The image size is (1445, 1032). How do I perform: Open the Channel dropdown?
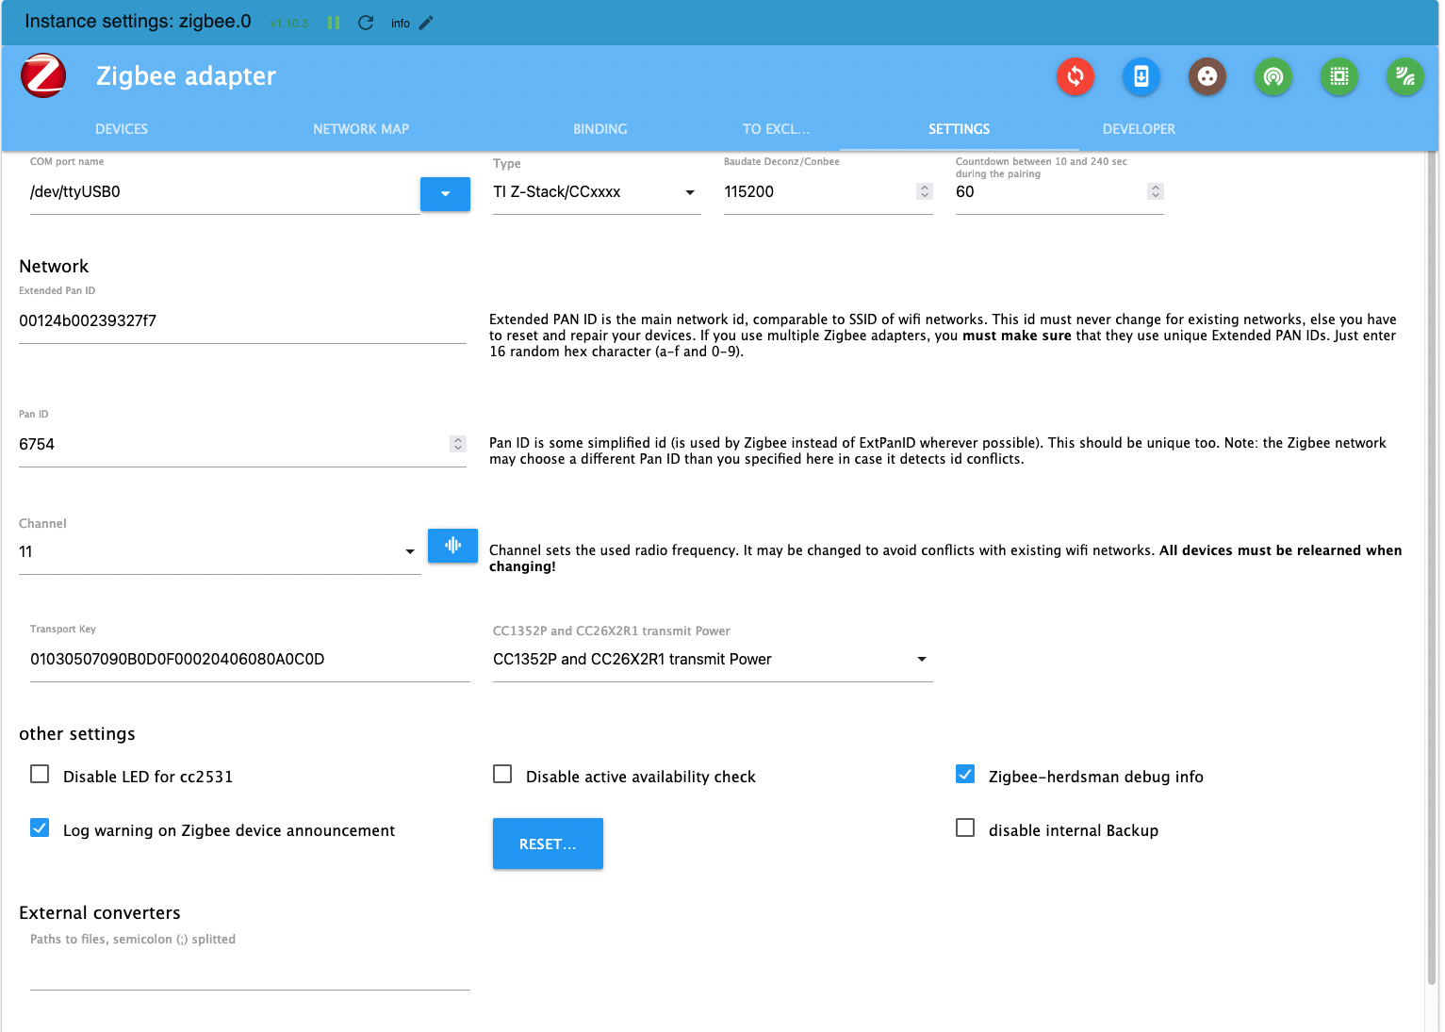[220, 552]
